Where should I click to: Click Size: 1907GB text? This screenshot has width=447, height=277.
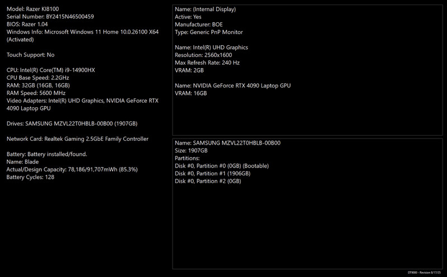pyautogui.click(x=191, y=151)
